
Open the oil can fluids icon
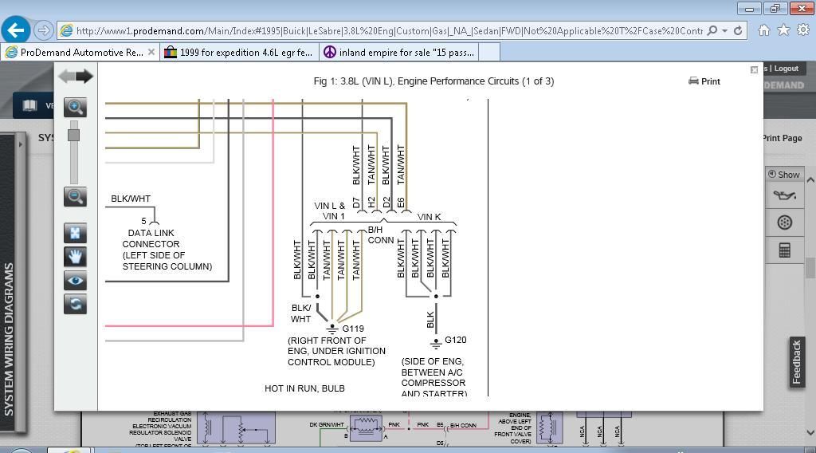pos(784,195)
